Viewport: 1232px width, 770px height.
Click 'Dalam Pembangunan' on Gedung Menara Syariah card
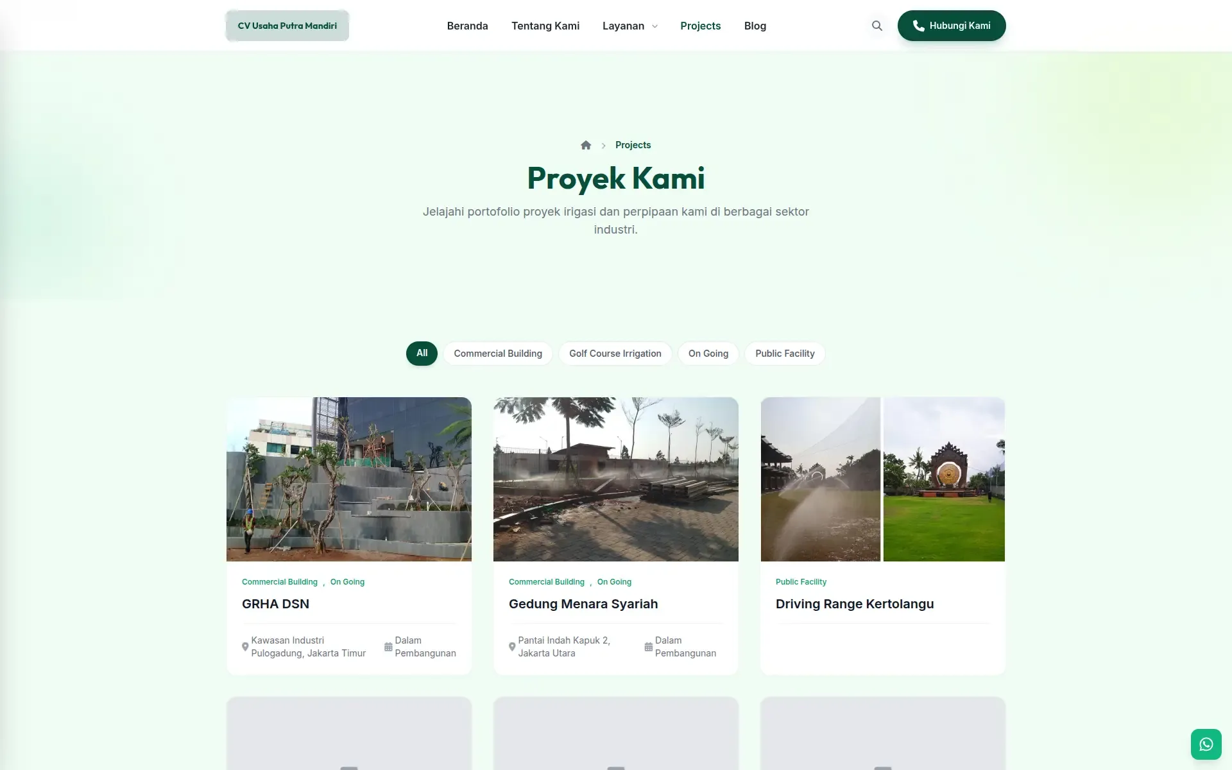685,647
